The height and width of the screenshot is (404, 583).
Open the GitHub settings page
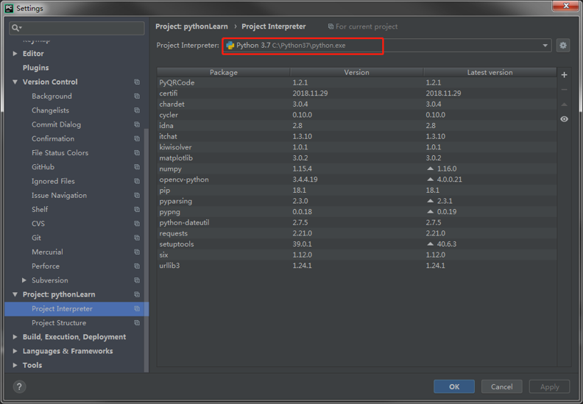click(x=43, y=167)
